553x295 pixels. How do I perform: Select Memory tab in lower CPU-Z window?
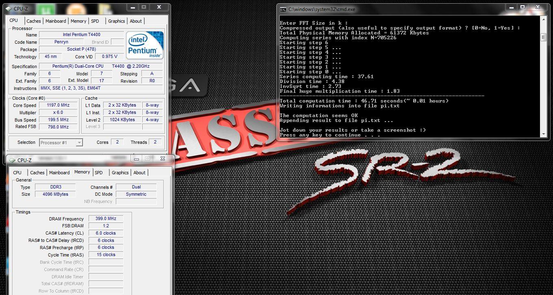coord(82,172)
